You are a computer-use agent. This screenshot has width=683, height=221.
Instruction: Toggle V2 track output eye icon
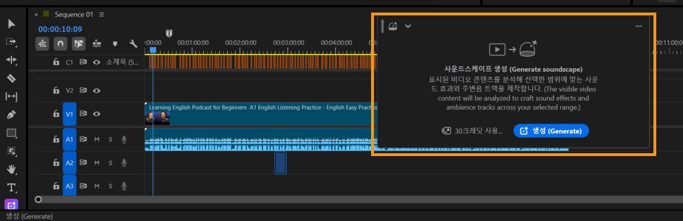[x=97, y=90]
